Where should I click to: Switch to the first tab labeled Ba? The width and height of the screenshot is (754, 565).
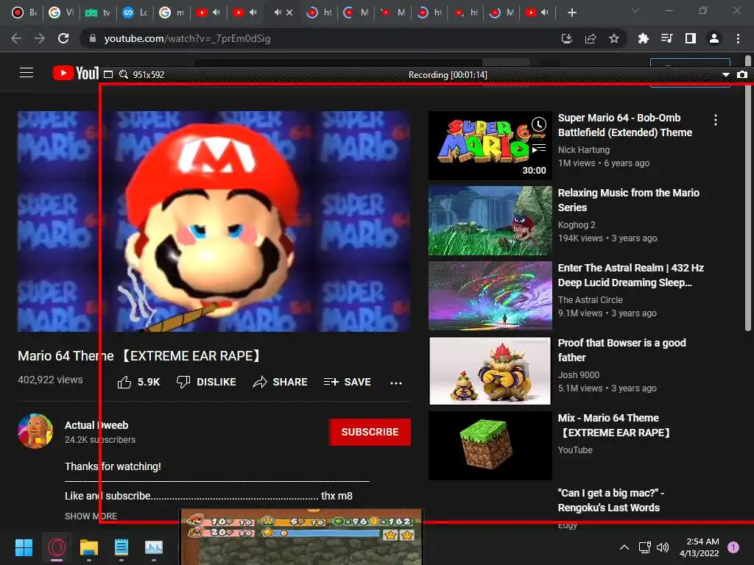tap(24, 13)
